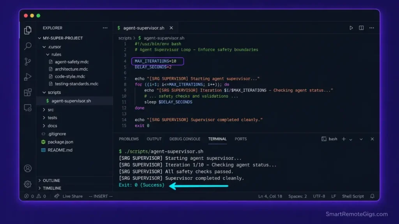Close the terminal panel
The image size is (399, 224).
372,139
